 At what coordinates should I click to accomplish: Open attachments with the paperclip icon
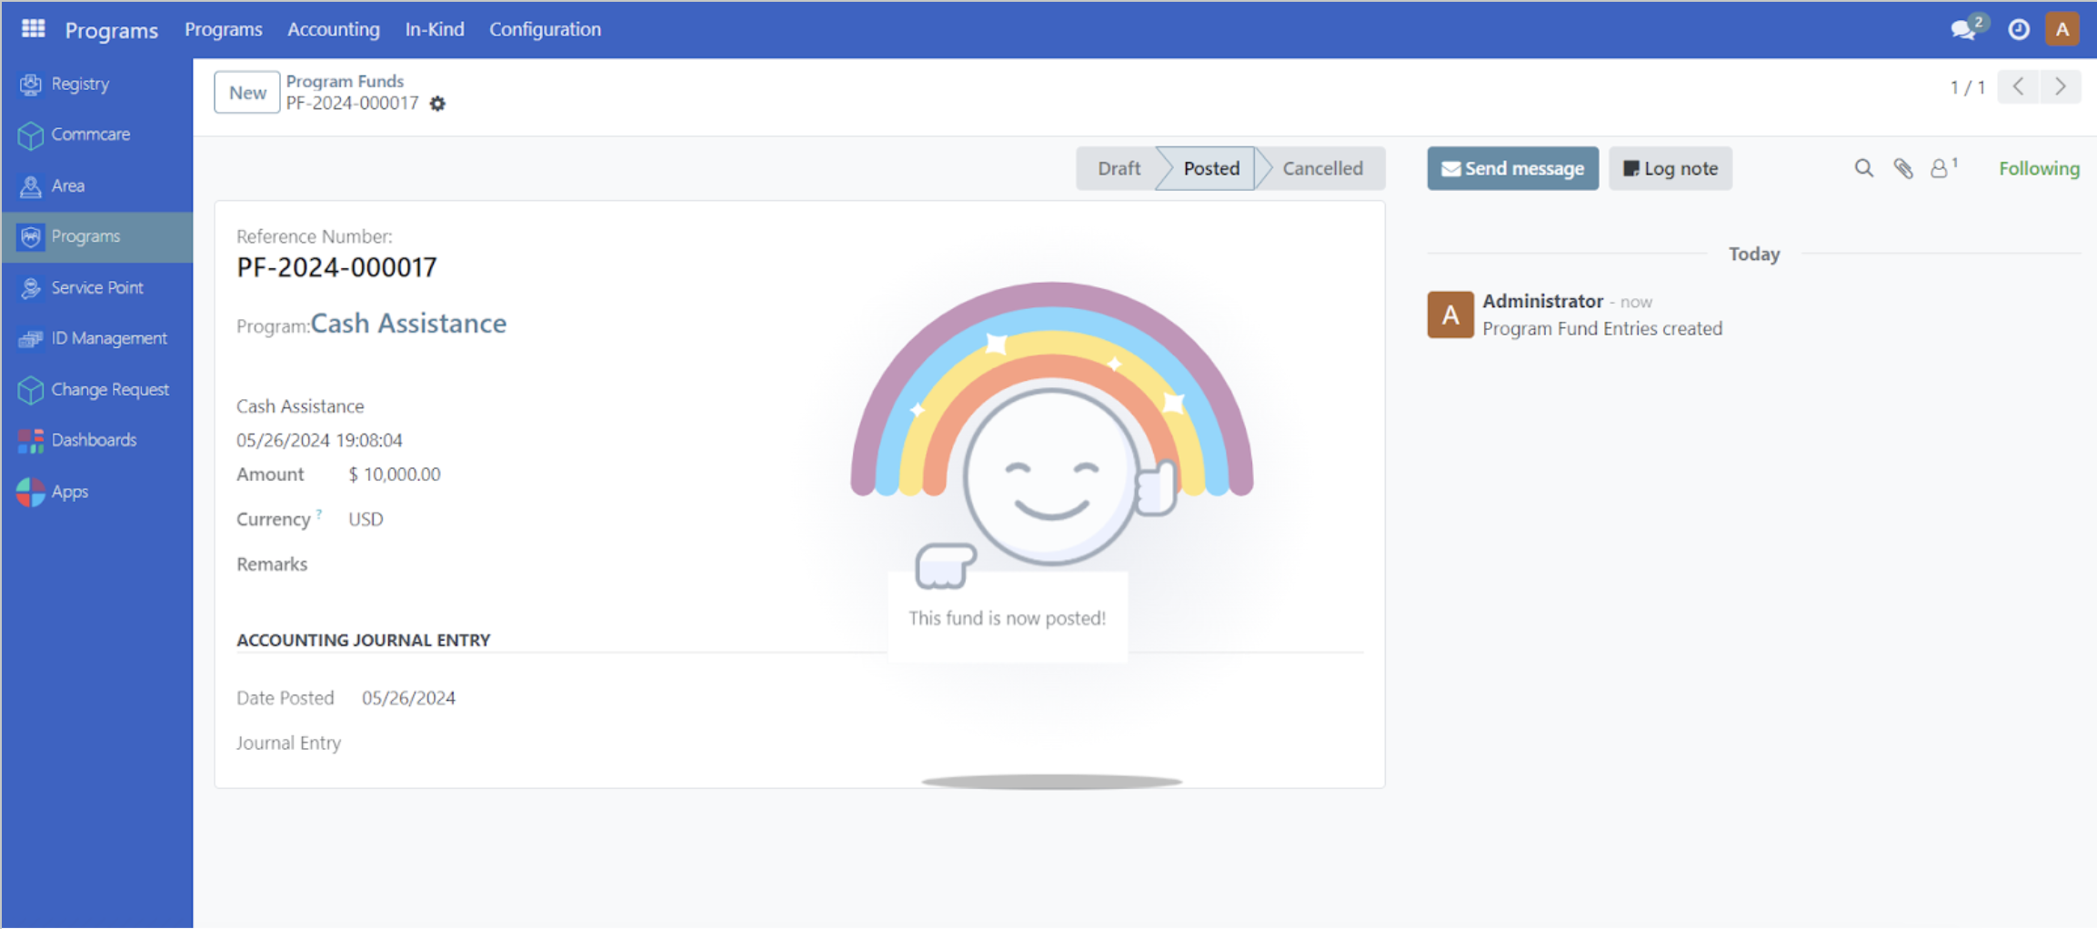pyautogui.click(x=1902, y=168)
